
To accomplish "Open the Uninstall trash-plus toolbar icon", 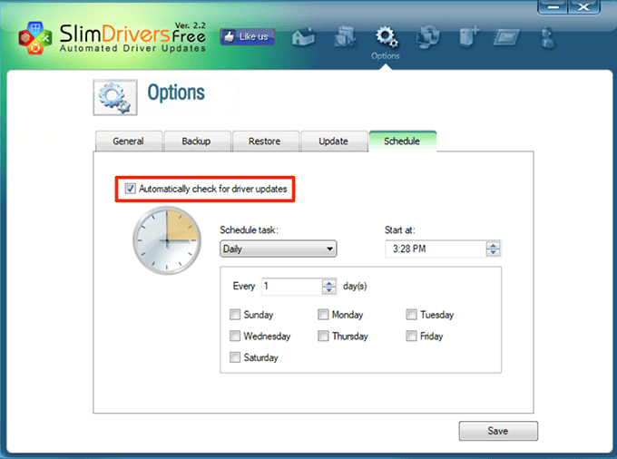I will 469,37.
